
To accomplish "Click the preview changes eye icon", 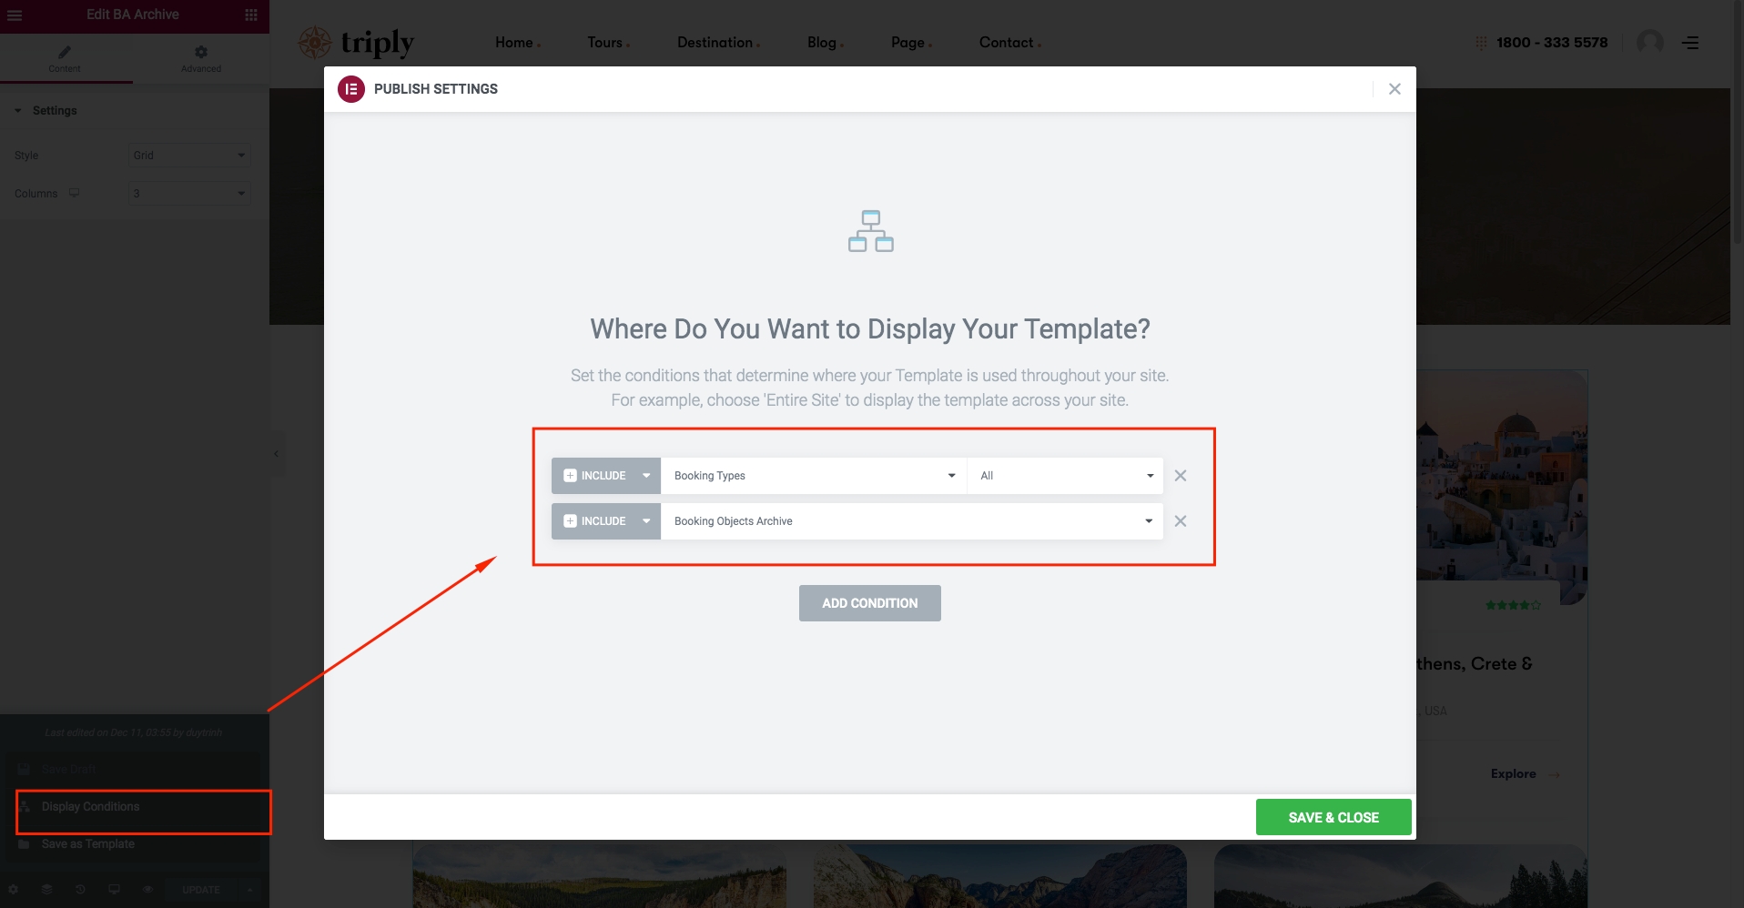I will click(x=147, y=889).
